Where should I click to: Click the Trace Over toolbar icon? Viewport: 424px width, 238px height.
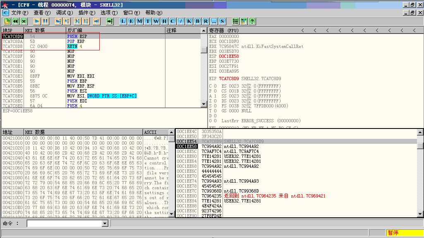(86, 21)
